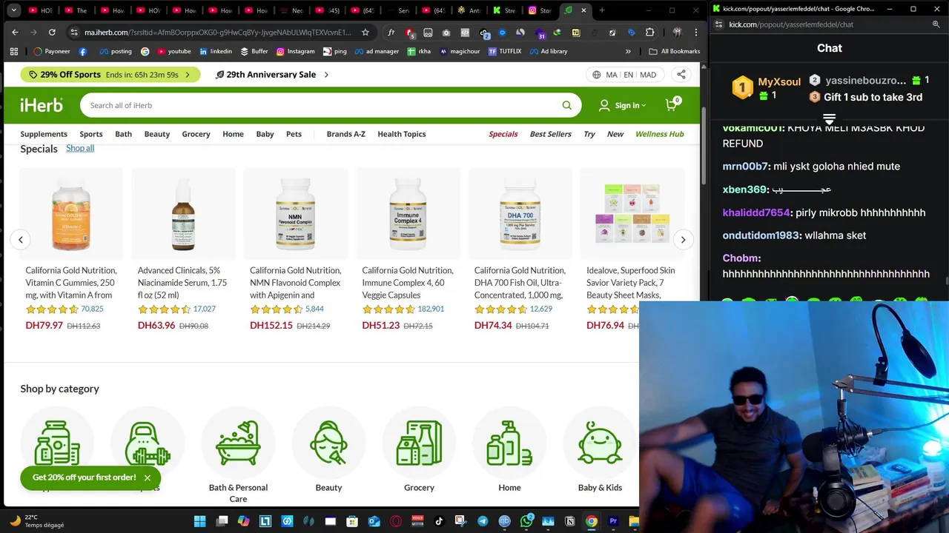The image size is (949, 533).
Task: Open Immune Complex 4 product title
Action: pos(408,282)
